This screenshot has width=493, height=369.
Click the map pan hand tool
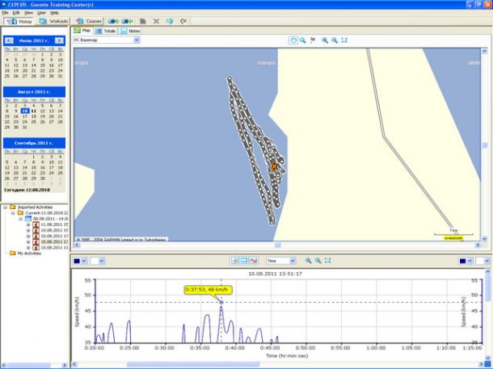pyautogui.click(x=293, y=40)
